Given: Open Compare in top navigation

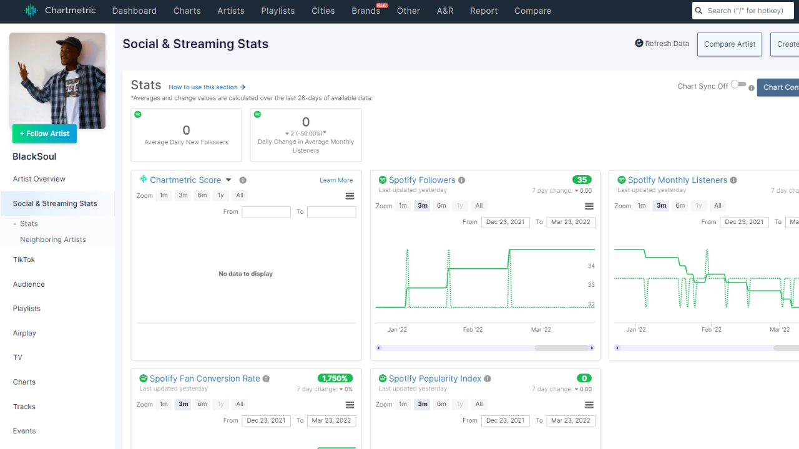Looking at the screenshot, I should point(532,11).
